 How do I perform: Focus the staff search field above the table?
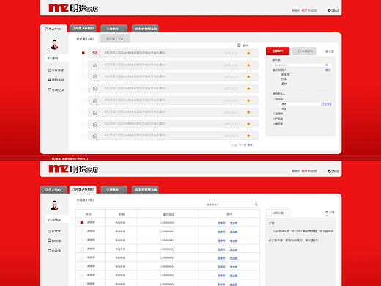[x=232, y=205]
